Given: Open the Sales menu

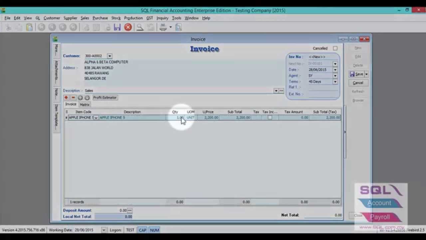Looking at the screenshot, I should click(85, 18).
